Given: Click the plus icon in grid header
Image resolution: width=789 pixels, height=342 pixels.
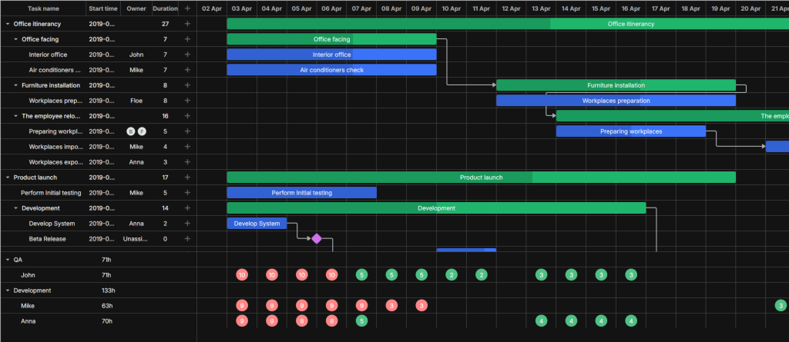Looking at the screenshot, I should pyautogui.click(x=187, y=8).
